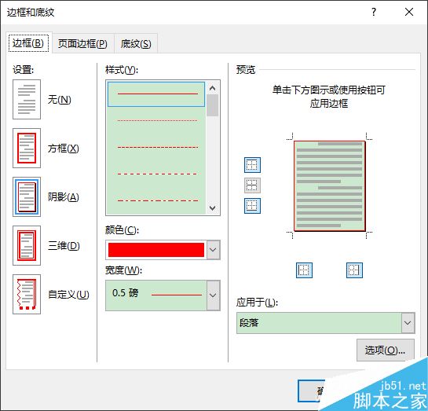Toggle the bottom border button in preview
This screenshot has height=411, width=428.
(252, 206)
